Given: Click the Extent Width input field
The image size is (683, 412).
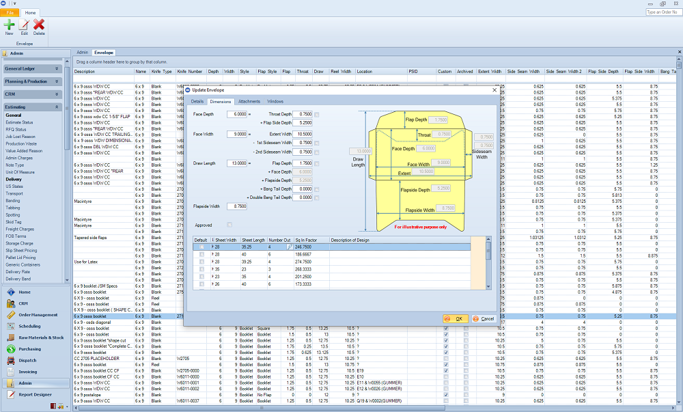Looking at the screenshot, I should pos(303,134).
